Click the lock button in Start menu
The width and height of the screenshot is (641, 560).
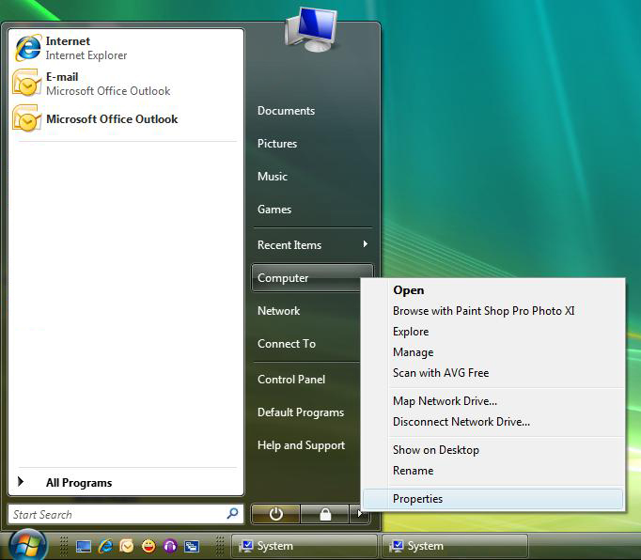(325, 514)
